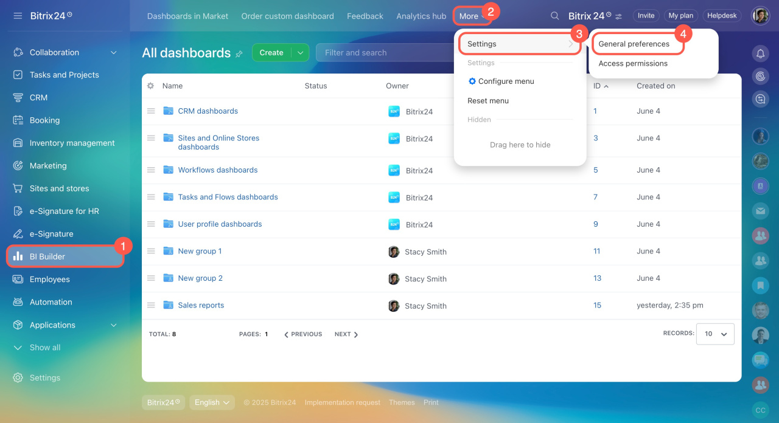The width and height of the screenshot is (779, 423).
Task: Open the New group 1 folder link
Action: (x=200, y=251)
